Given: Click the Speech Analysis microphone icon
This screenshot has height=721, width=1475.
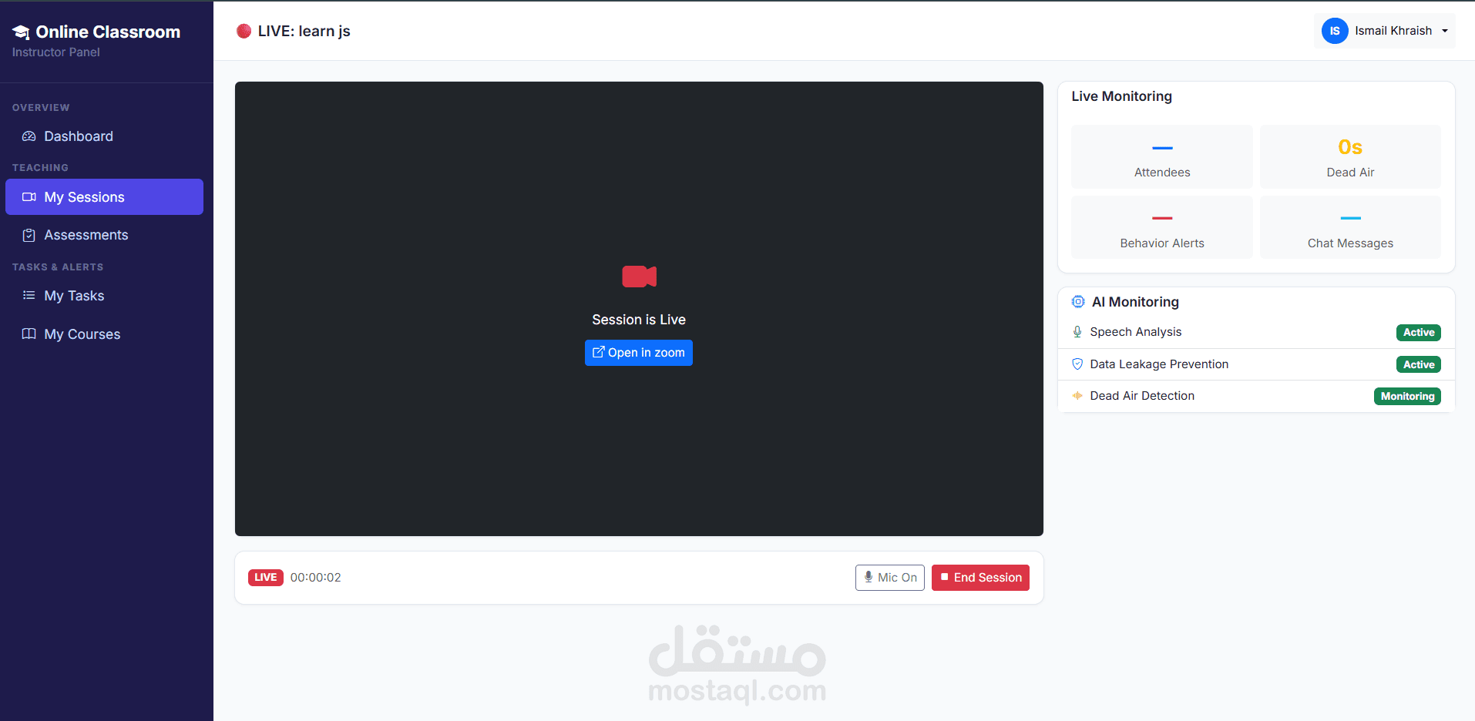Looking at the screenshot, I should 1077,332.
